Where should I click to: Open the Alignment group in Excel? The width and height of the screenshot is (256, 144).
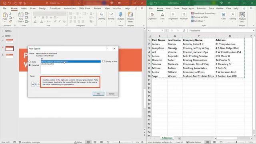(x=173, y=17)
